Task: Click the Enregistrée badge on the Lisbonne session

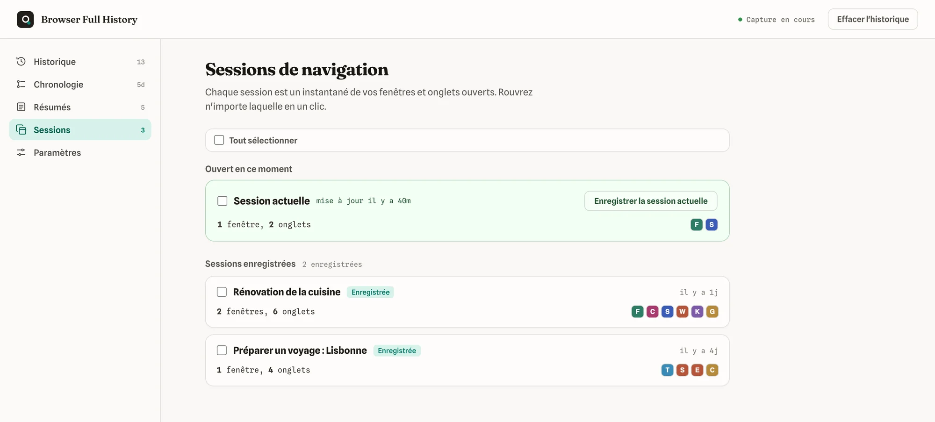Action: pyautogui.click(x=397, y=350)
